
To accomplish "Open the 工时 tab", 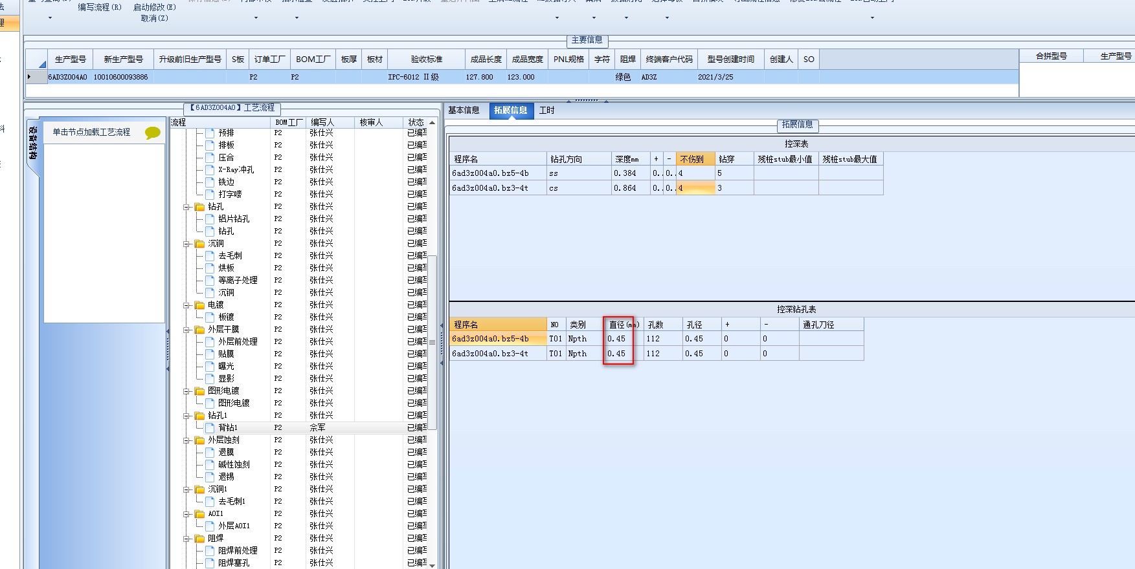I will [547, 111].
